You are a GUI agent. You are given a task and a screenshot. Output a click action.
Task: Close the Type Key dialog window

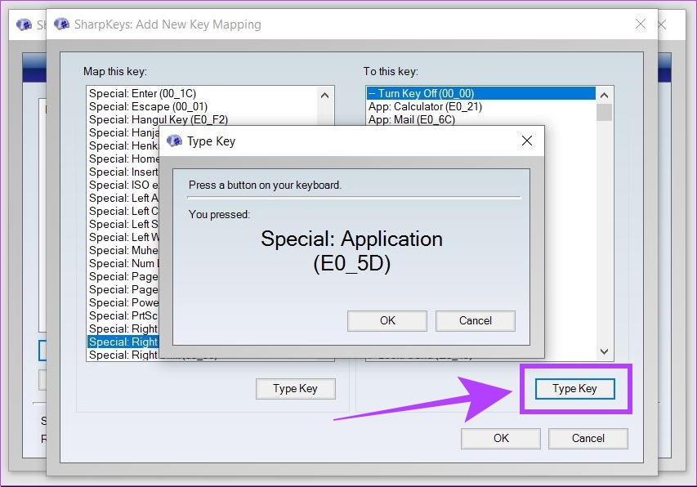pyautogui.click(x=527, y=141)
